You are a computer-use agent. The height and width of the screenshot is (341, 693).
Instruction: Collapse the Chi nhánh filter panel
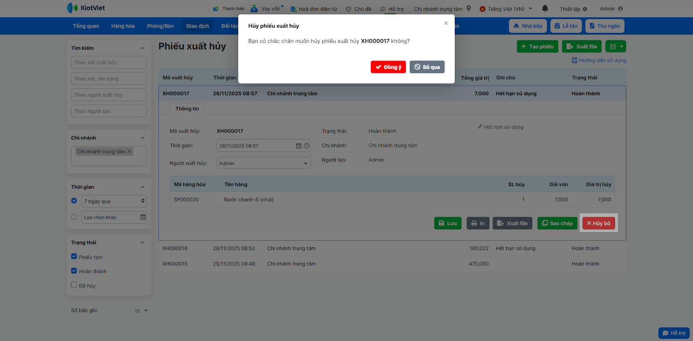[142, 138]
